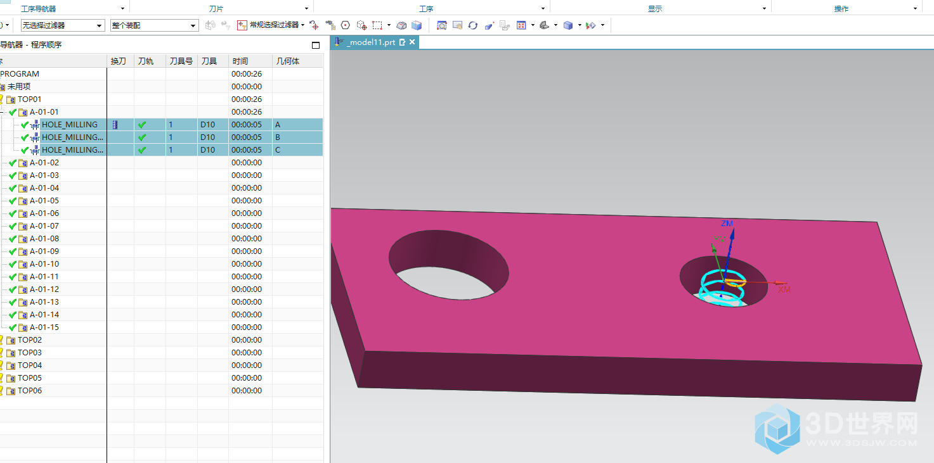Click the grey view orientation icon
934x463 pixels.
545,25
